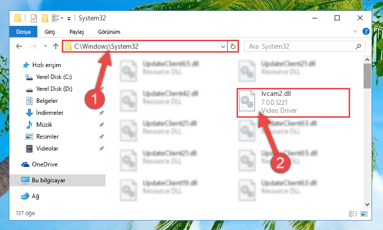Click the Back navigation arrow
The width and height of the screenshot is (383, 230).
tap(19, 46)
